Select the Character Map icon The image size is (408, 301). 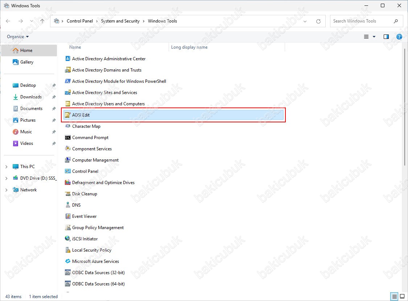[x=68, y=126]
